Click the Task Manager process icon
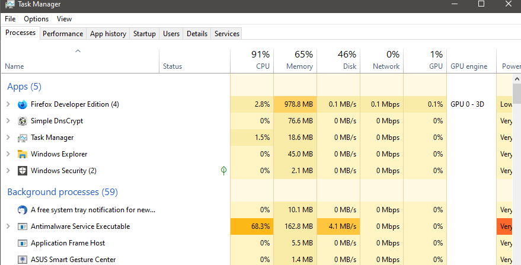This screenshot has height=265, width=521. point(23,138)
